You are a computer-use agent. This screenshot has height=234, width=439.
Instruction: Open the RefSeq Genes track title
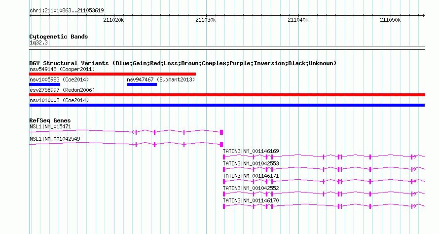(50, 120)
